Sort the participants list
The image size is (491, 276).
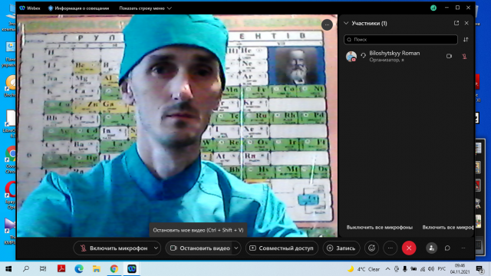466,39
